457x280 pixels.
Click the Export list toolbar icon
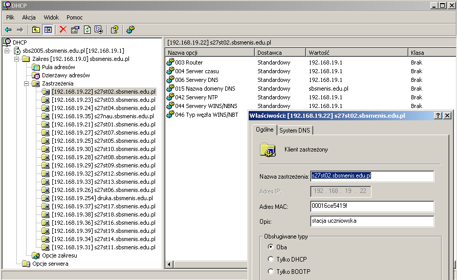pyautogui.click(x=99, y=30)
